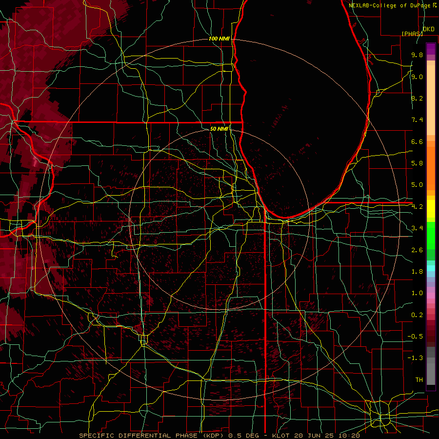Click the 0.2 scale value
The height and width of the screenshot is (439, 439).
(x=417, y=315)
